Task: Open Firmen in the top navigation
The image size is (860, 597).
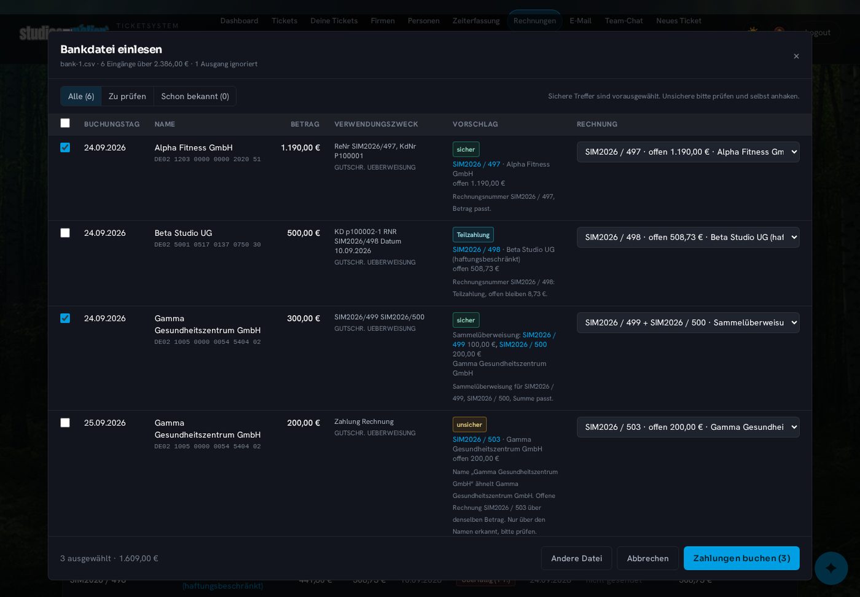Action: (383, 21)
